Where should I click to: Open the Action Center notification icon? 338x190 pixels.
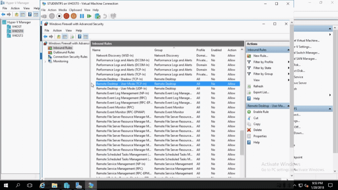pos(330,185)
